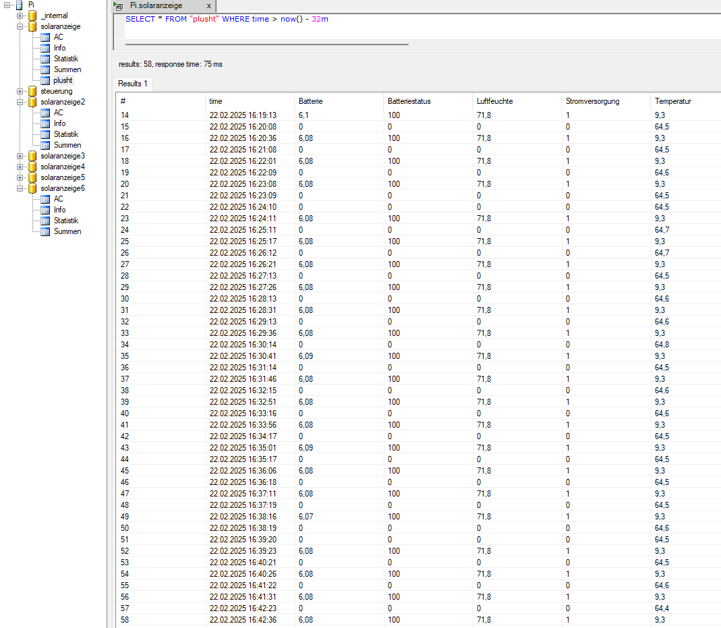Viewport: 721px width, 628px height.
Task: Click the solaranzeige3 database cylinder icon
Action: tap(32, 156)
